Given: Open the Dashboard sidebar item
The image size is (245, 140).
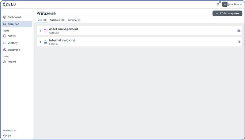Looking at the screenshot, I should coord(14,17).
